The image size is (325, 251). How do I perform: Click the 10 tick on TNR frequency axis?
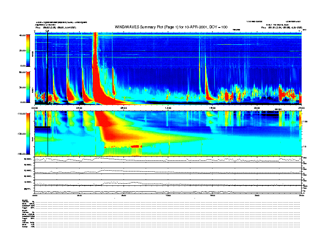point(304,147)
